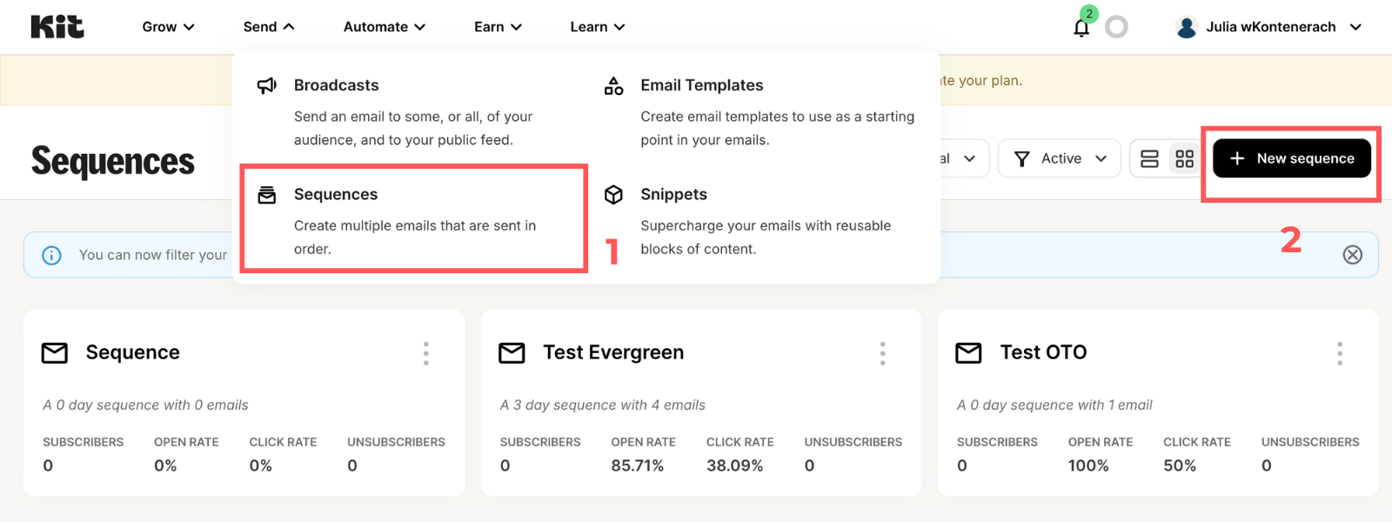Open the Sequence card options menu

click(425, 353)
